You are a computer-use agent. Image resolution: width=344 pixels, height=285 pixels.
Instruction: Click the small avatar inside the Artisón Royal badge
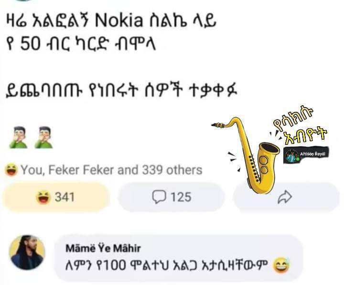click(292, 155)
